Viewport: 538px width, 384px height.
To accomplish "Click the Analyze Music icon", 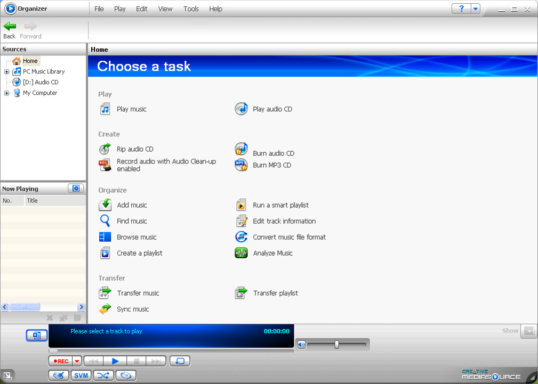I will click(x=241, y=253).
